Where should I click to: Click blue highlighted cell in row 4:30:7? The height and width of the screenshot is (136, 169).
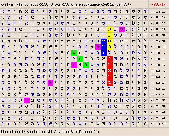point(104,53)
